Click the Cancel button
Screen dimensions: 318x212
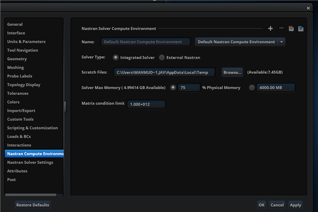pos(277,205)
